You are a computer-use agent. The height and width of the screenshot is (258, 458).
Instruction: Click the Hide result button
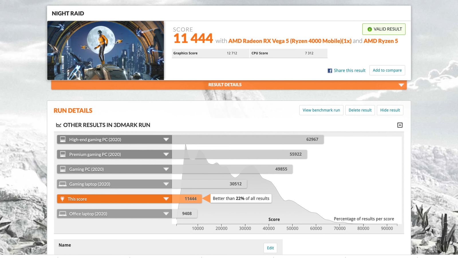tap(390, 110)
